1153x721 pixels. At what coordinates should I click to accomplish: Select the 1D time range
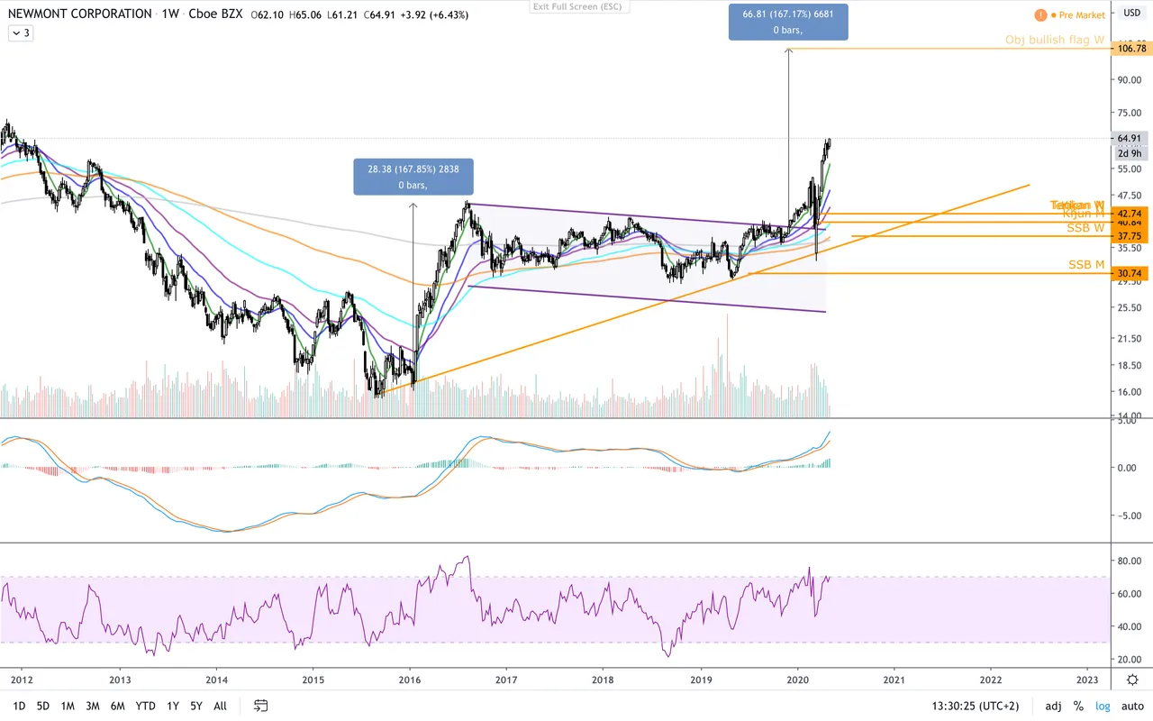coord(19,706)
